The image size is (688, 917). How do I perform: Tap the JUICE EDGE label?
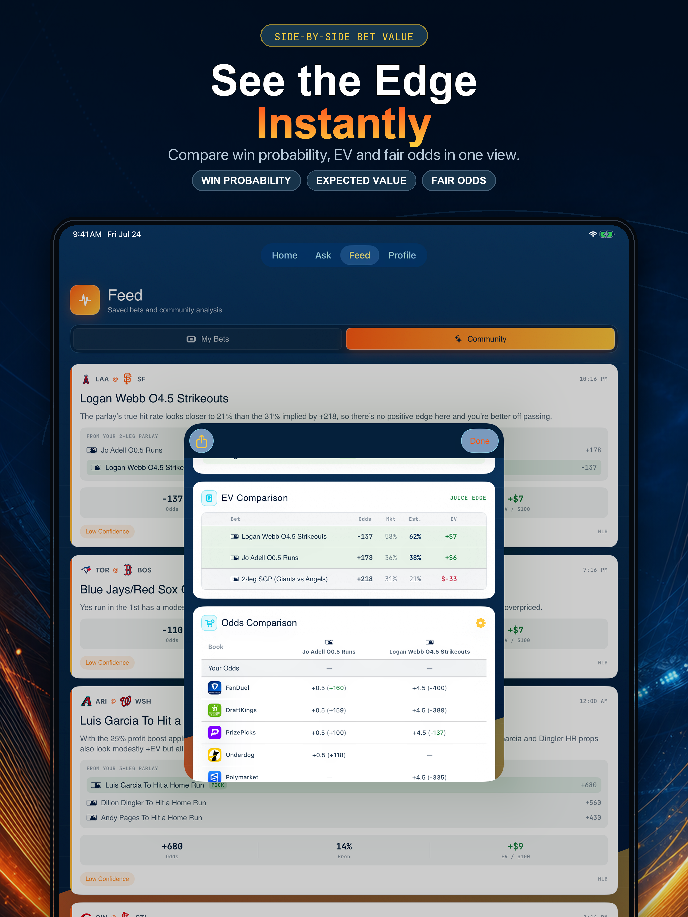[468, 498]
